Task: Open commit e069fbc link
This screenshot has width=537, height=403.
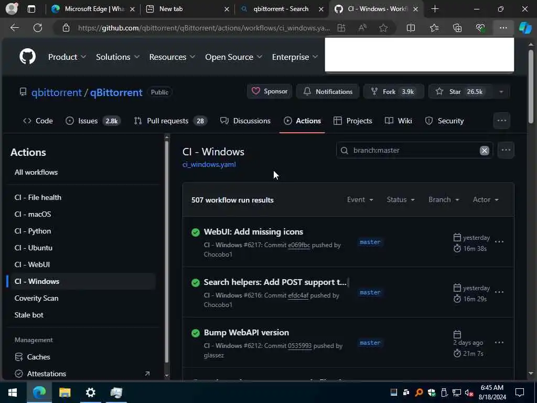Action: (x=299, y=245)
